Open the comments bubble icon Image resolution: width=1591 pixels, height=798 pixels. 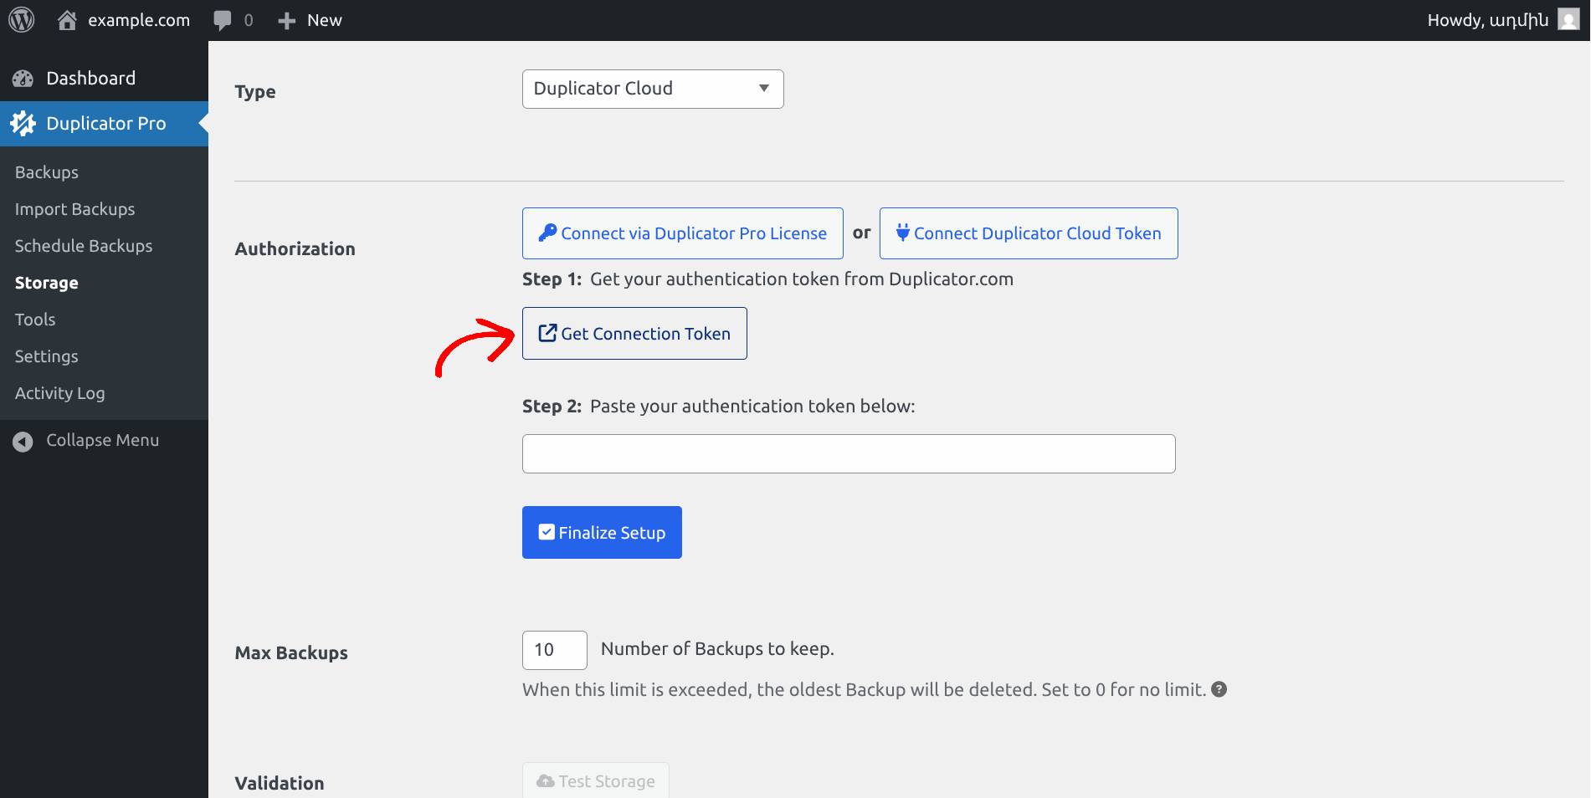point(223,20)
